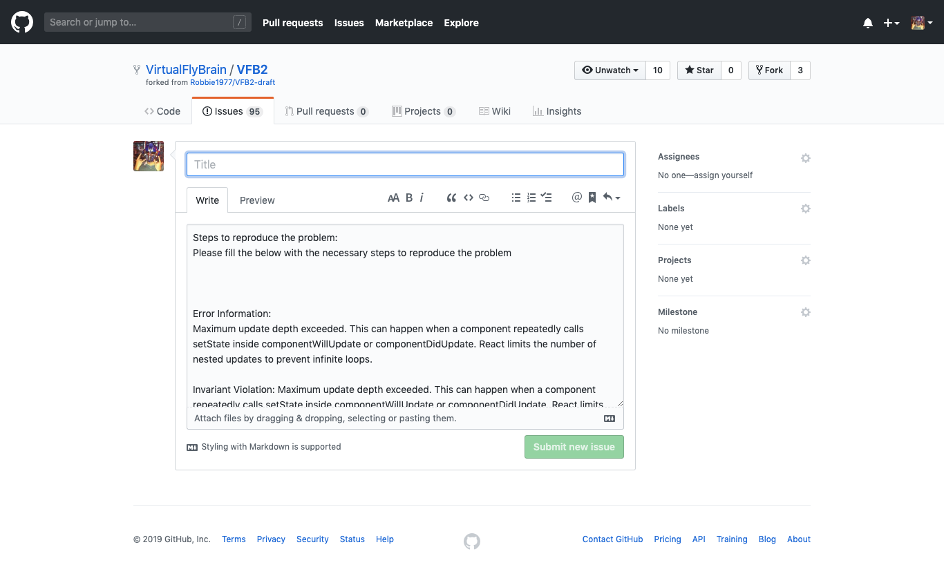Open the Pricing footer link

tap(668, 539)
